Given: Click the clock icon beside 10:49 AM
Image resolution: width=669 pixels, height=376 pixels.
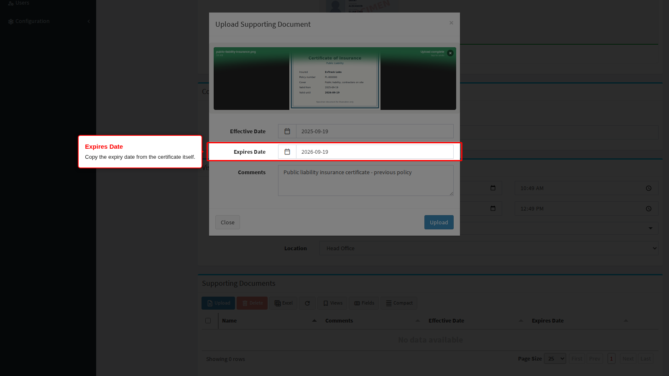Looking at the screenshot, I should coord(649,188).
